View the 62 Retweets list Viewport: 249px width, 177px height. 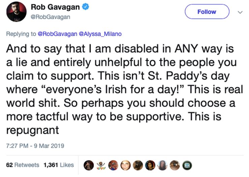(23, 165)
